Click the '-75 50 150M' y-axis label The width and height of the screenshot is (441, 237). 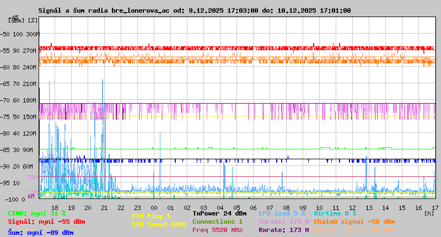tap(18, 117)
